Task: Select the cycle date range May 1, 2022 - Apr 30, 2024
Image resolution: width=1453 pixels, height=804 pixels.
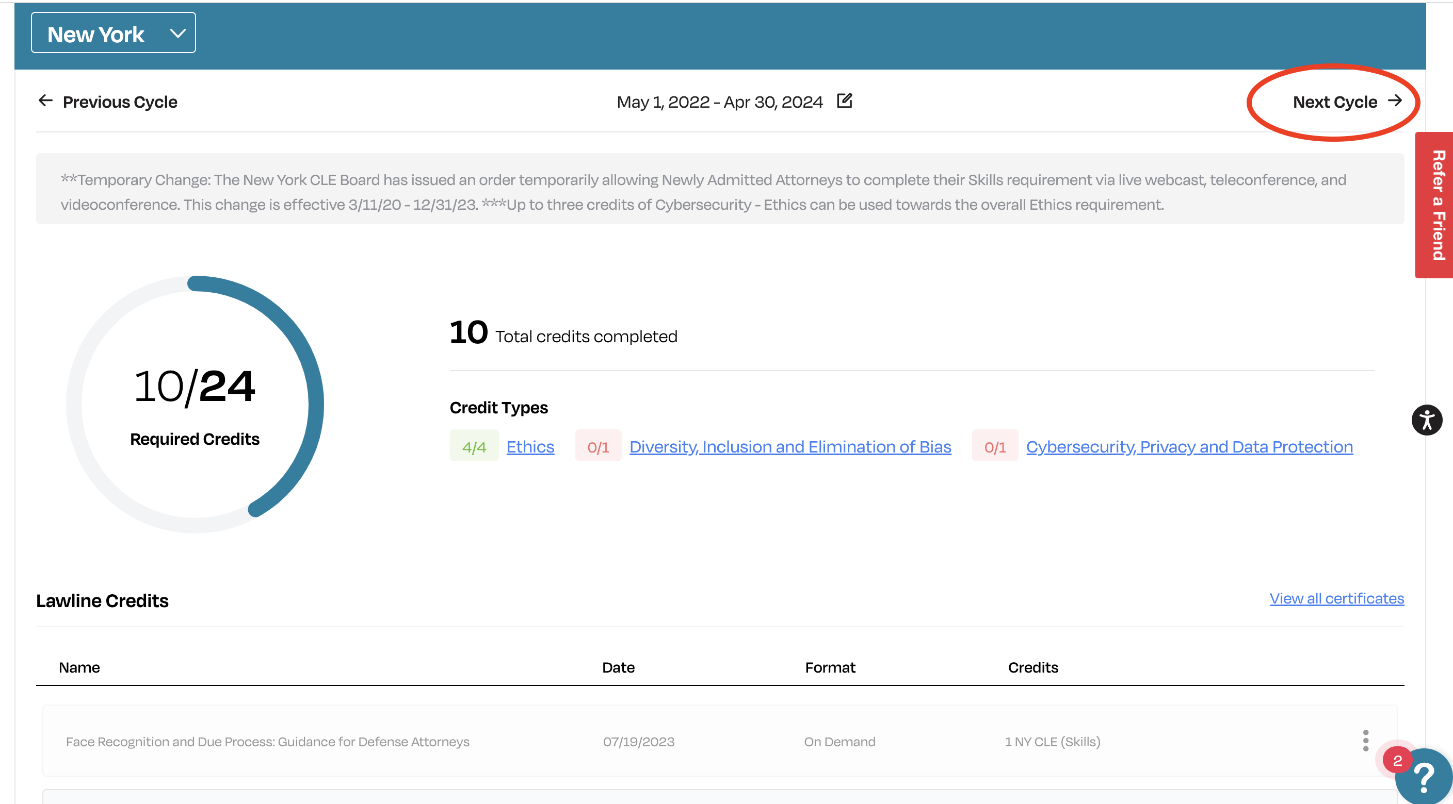Action: (720, 102)
